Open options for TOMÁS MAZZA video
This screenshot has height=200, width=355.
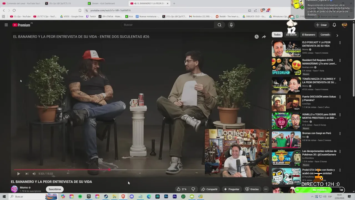tap(340, 79)
